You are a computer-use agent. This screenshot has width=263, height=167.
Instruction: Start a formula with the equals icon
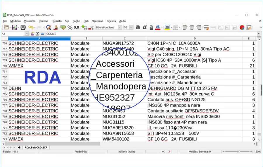[x=42, y=34]
